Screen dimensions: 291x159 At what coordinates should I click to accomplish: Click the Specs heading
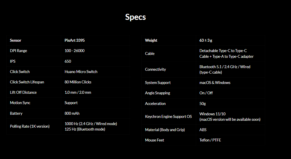135,17
